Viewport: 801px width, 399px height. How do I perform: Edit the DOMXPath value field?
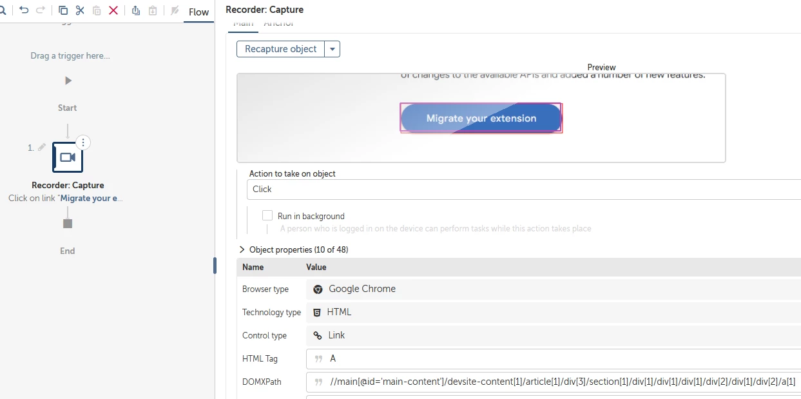[x=554, y=382]
